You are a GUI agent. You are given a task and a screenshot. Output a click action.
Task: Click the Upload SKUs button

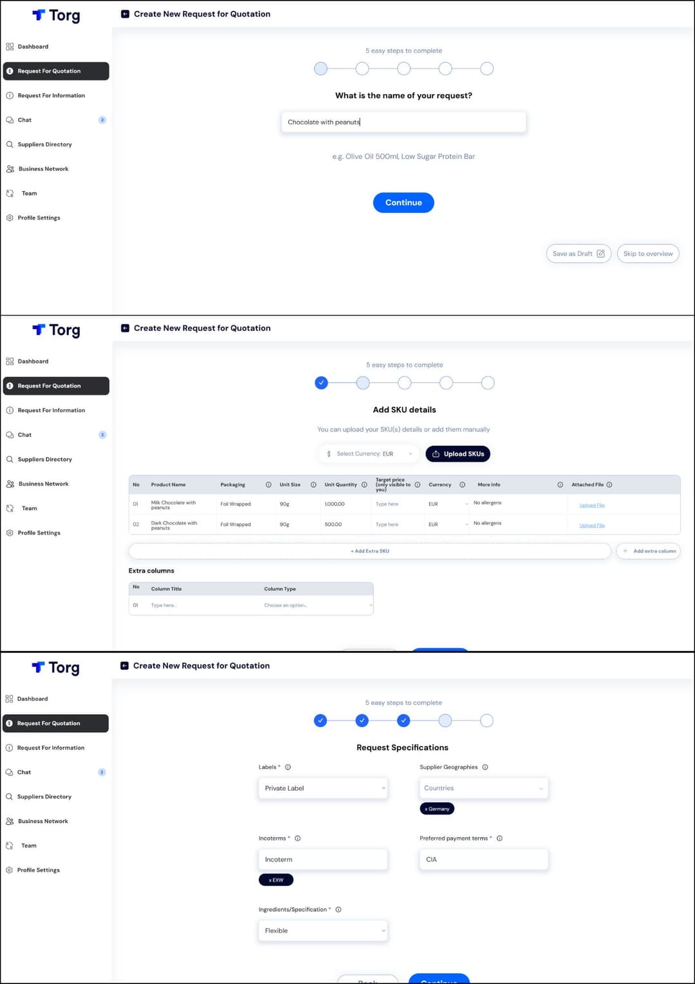point(458,454)
